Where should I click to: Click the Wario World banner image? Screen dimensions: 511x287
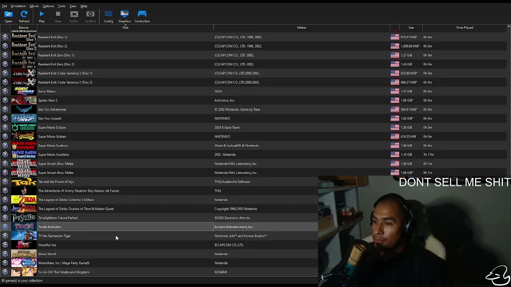(24, 254)
